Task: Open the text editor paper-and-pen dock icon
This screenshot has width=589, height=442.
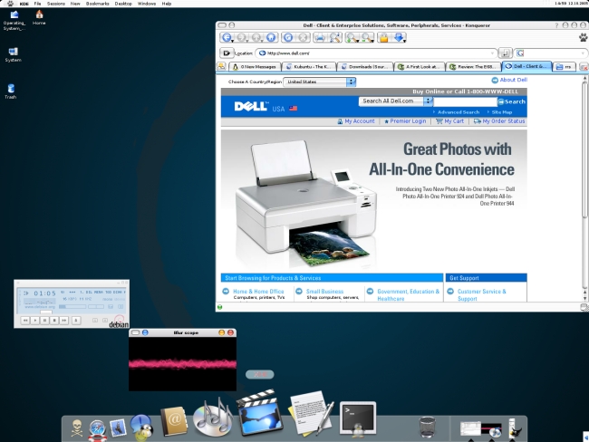Action: [x=311, y=413]
